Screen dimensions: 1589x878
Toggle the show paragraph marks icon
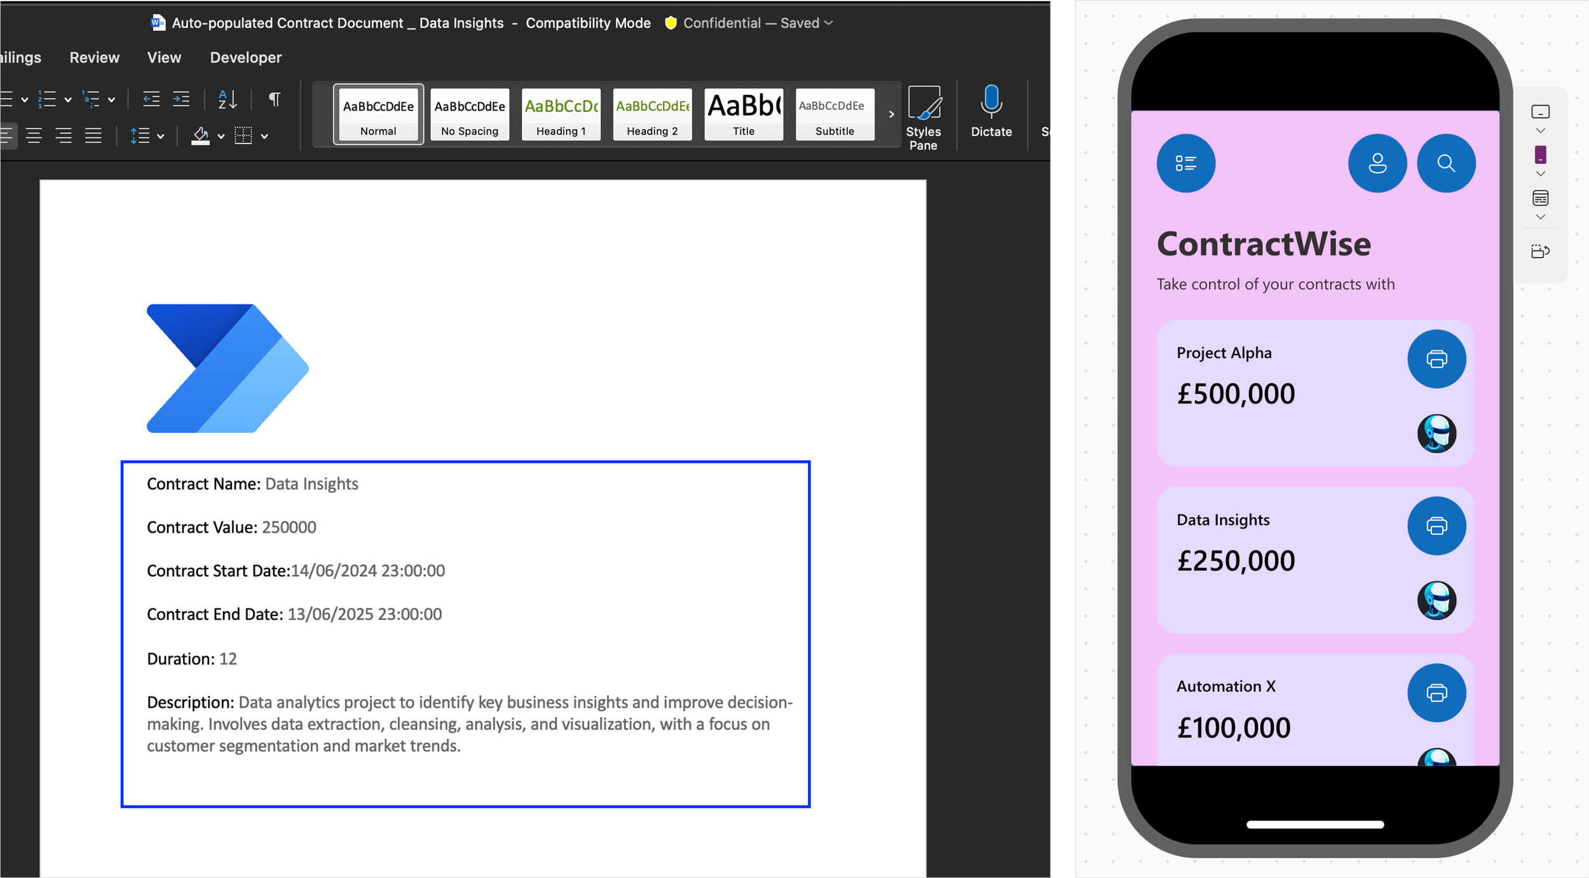275,99
